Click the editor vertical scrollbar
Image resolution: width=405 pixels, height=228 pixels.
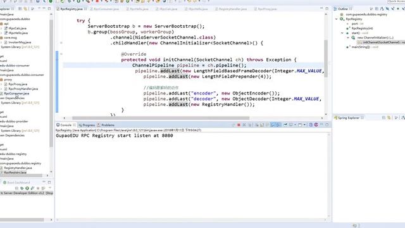click(326, 58)
